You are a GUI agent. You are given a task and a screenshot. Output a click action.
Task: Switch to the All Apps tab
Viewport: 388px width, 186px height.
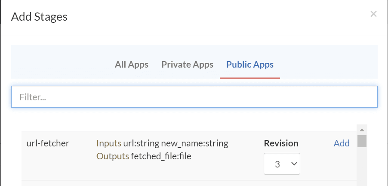pyautogui.click(x=131, y=65)
